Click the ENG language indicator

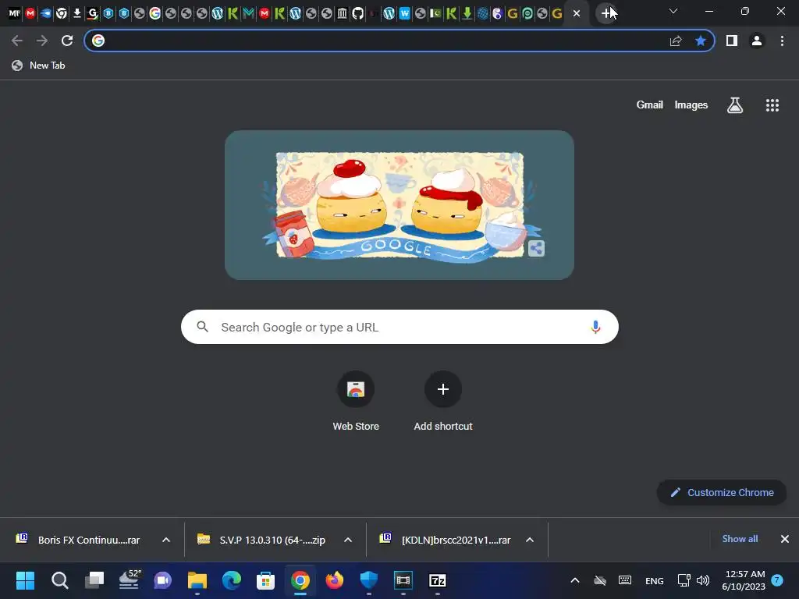[655, 580]
